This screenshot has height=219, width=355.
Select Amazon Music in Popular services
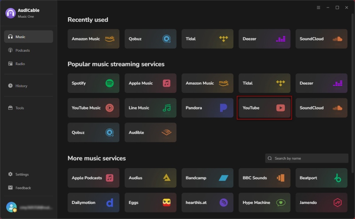pos(207,83)
